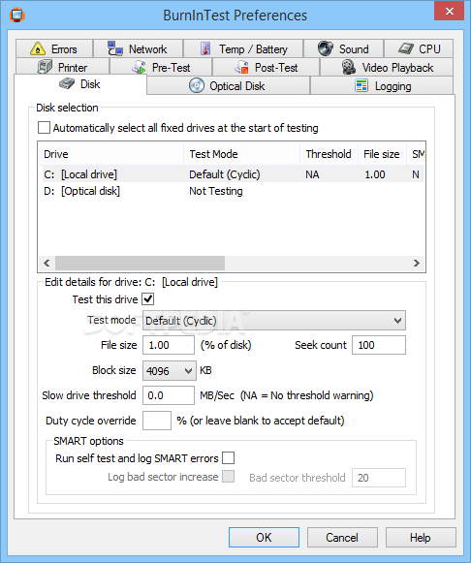Click the Network tab computers icon
The height and width of the screenshot is (563, 471).
115,48
